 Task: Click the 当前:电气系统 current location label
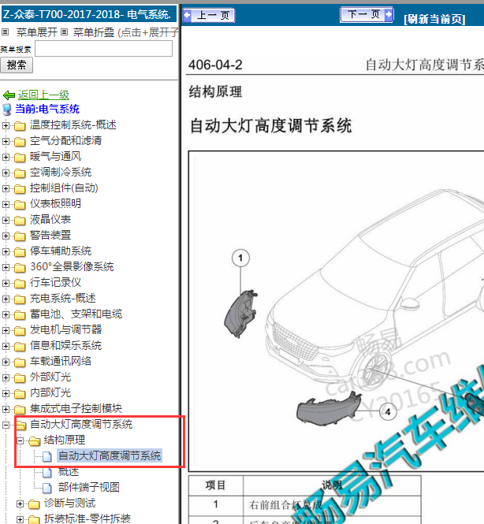[x=47, y=109]
